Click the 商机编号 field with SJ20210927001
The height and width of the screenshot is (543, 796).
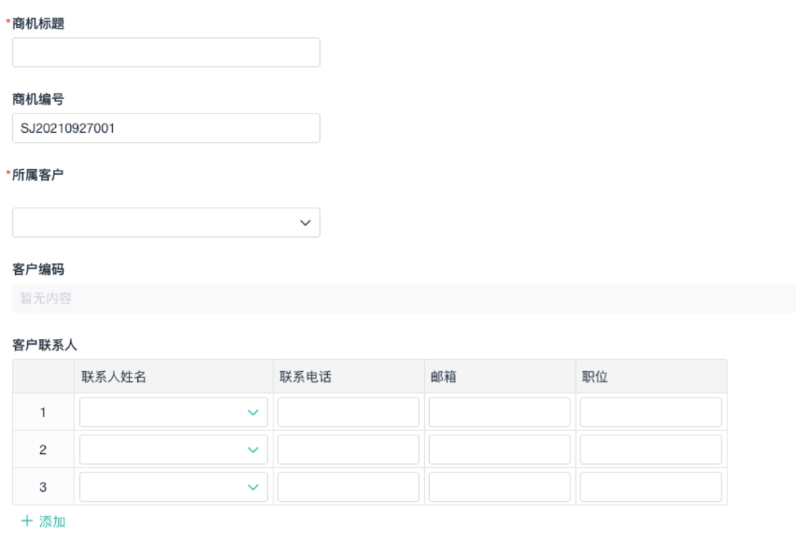point(165,128)
